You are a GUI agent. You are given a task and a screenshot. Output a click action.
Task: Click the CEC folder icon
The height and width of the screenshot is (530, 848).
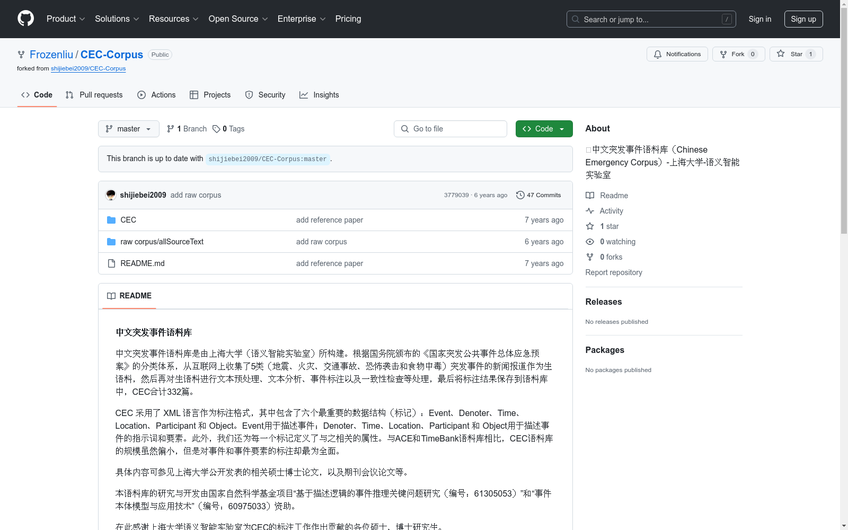pyautogui.click(x=111, y=220)
